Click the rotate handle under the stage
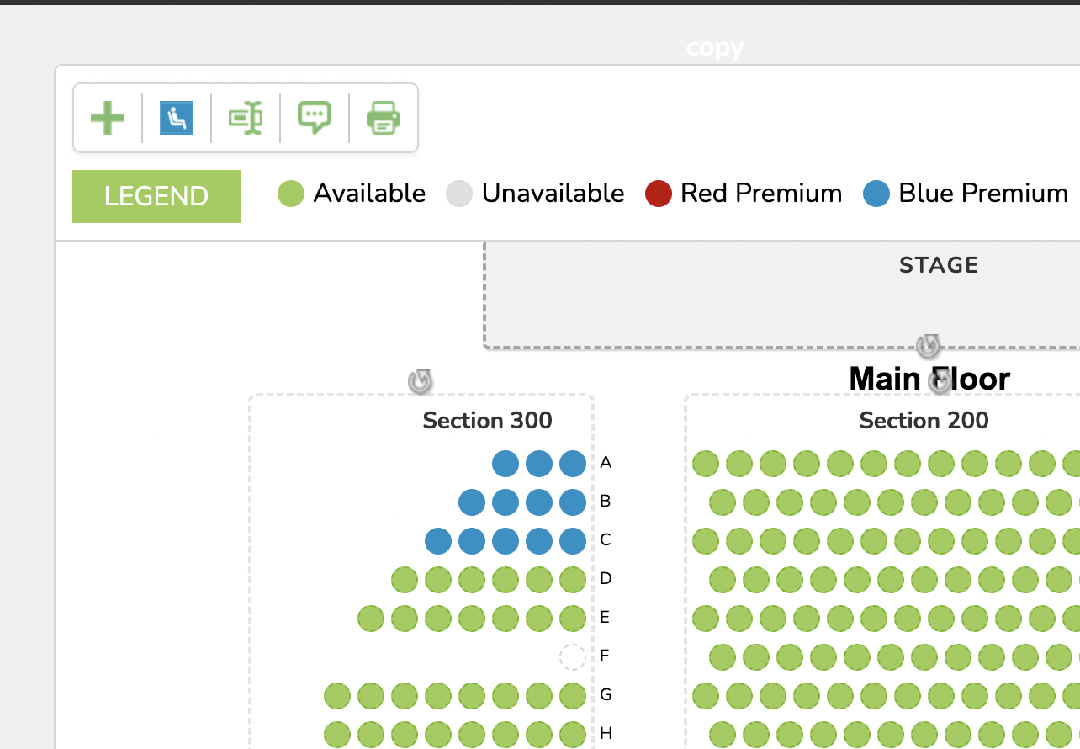The width and height of the screenshot is (1080, 749). click(x=928, y=345)
